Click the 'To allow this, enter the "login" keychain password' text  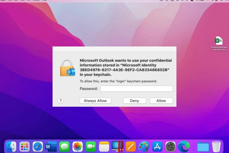[x=118, y=81]
